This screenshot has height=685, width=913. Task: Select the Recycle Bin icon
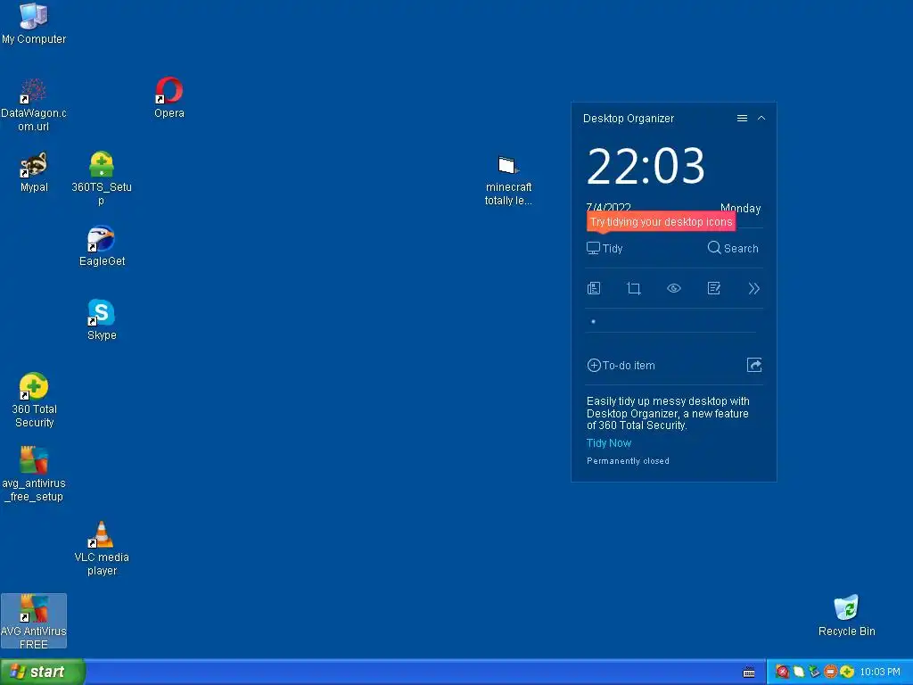[x=846, y=615]
